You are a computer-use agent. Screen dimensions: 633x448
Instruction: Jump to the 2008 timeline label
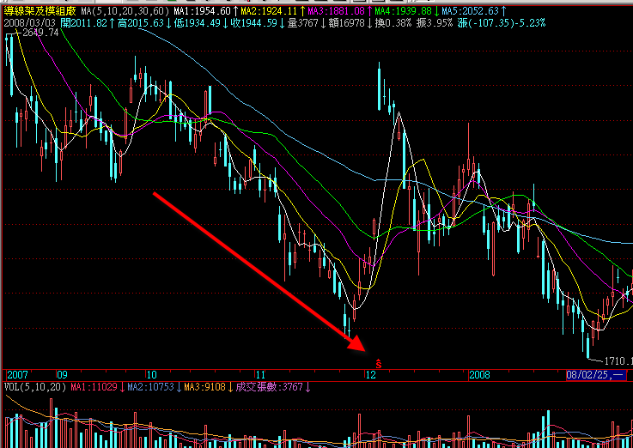click(479, 375)
